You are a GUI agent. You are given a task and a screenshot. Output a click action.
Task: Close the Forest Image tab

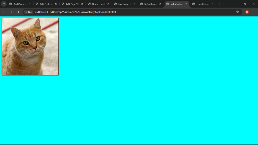click(212, 4)
